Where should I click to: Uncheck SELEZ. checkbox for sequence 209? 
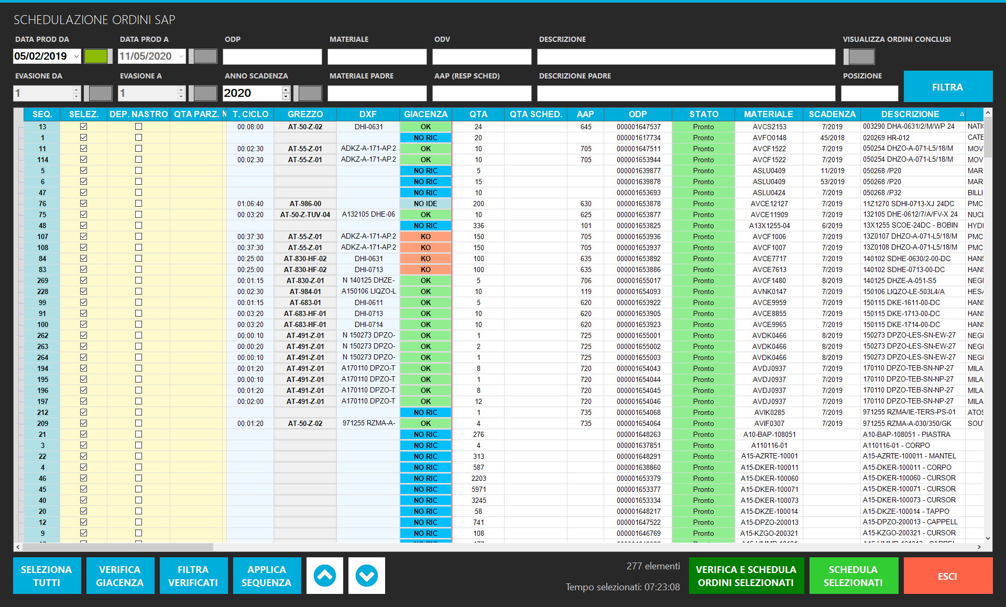(83, 423)
